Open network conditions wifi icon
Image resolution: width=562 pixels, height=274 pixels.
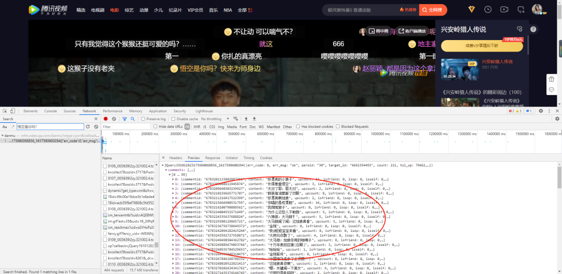[x=236, y=119]
